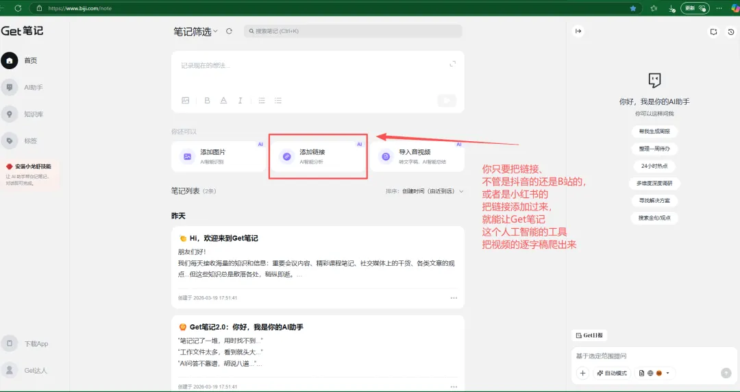Image resolution: width=740 pixels, height=392 pixels.
Task: Toggle italic formatting in the note editor
Action: (x=241, y=101)
